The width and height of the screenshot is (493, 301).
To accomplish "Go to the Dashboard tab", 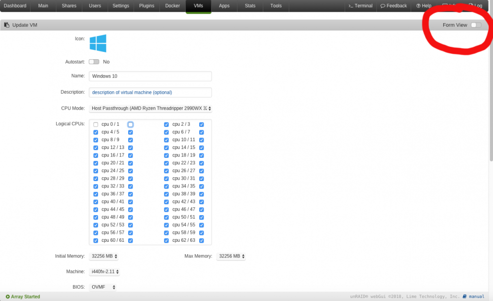I will (x=15, y=5).
